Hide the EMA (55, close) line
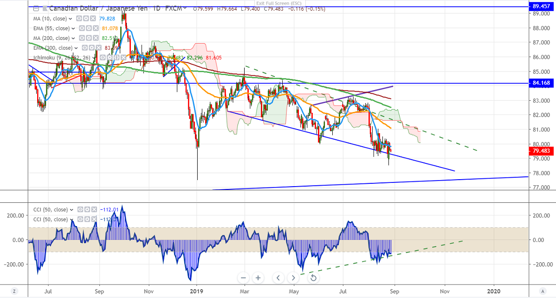 tap(82, 28)
